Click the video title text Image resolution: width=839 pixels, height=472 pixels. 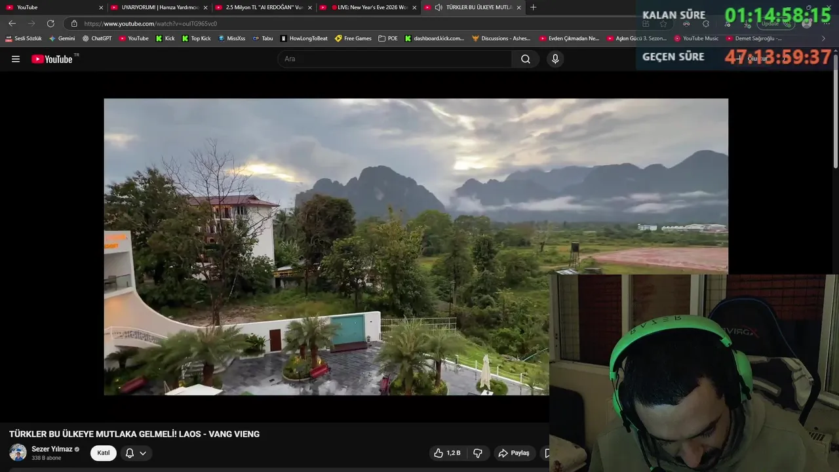(134, 434)
